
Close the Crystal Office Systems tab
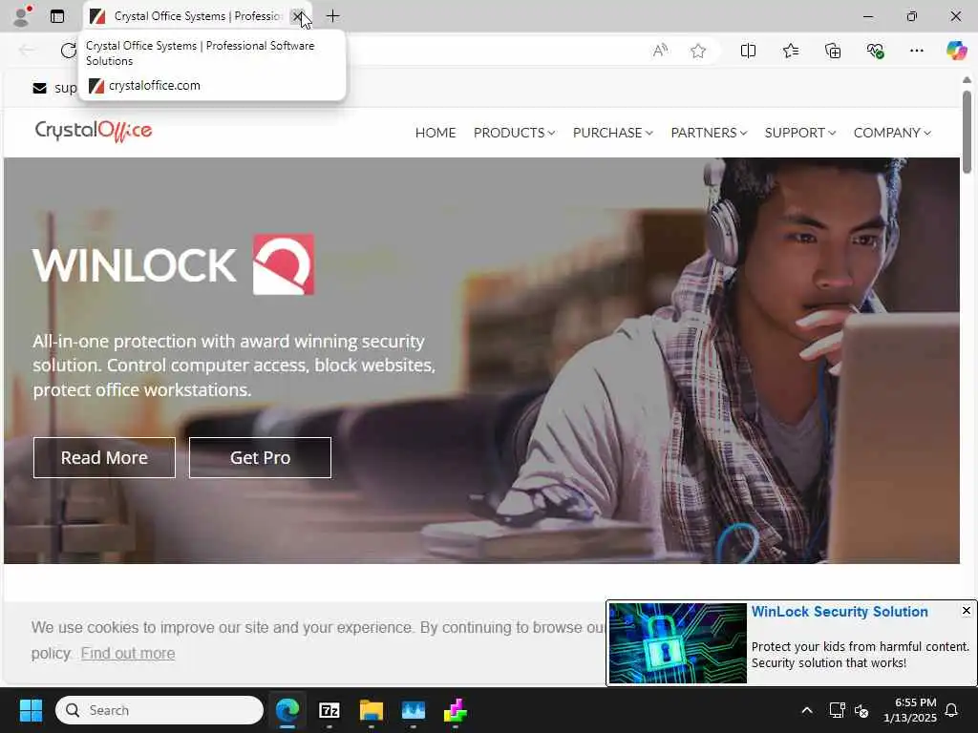tap(298, 16)
